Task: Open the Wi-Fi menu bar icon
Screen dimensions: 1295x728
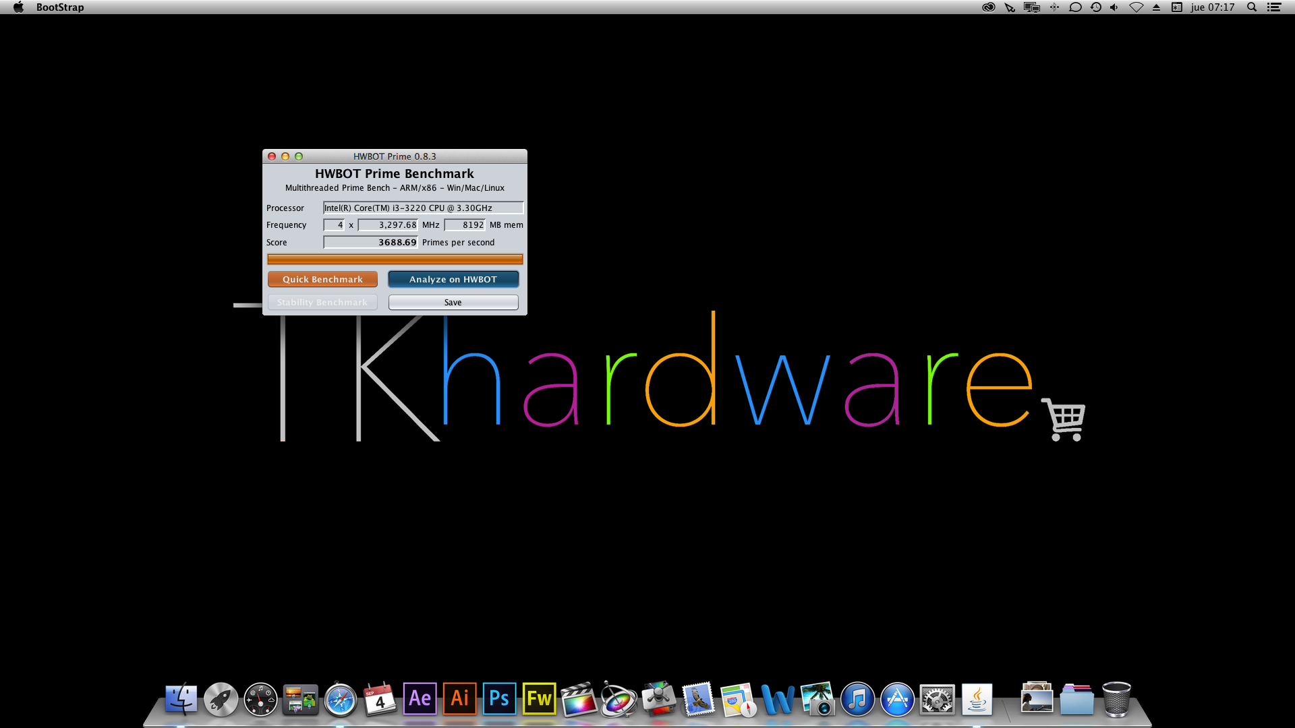Action: pyautogui.click(x=1136, y=7)
